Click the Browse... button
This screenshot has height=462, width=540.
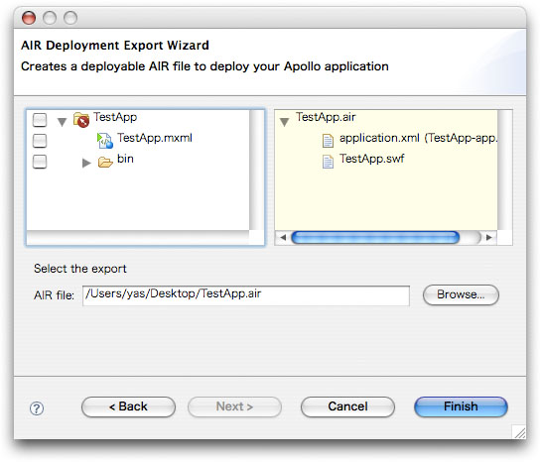pyautogui.click(x=461, y=294)
